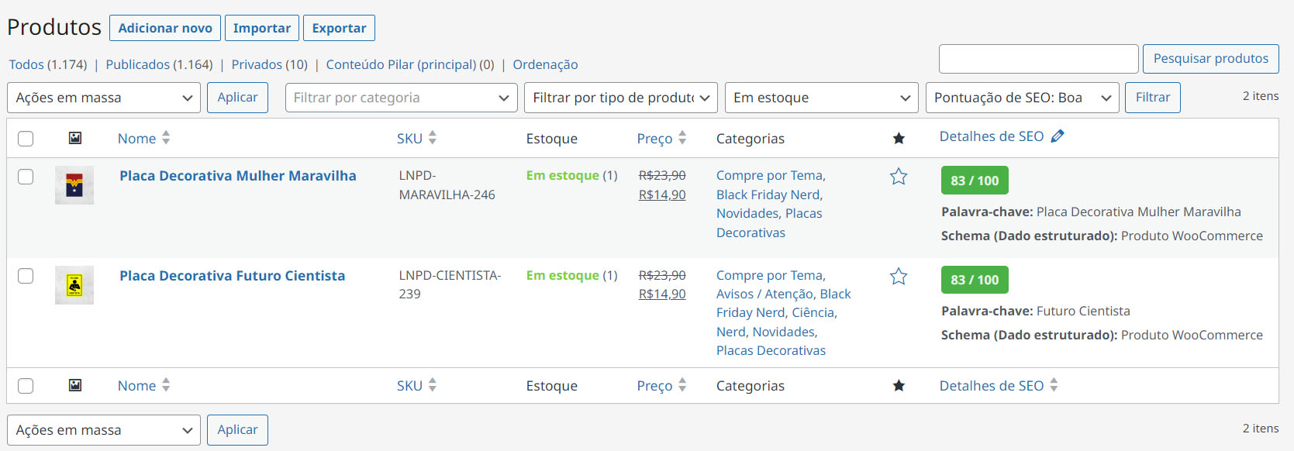Click sort arrows next to header SKU
Screen dimensions: 1294x451
tap(433, 138)
